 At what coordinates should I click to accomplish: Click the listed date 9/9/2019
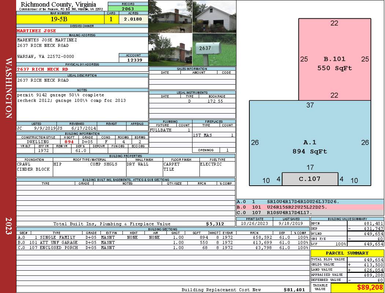(x=45, y=128)
